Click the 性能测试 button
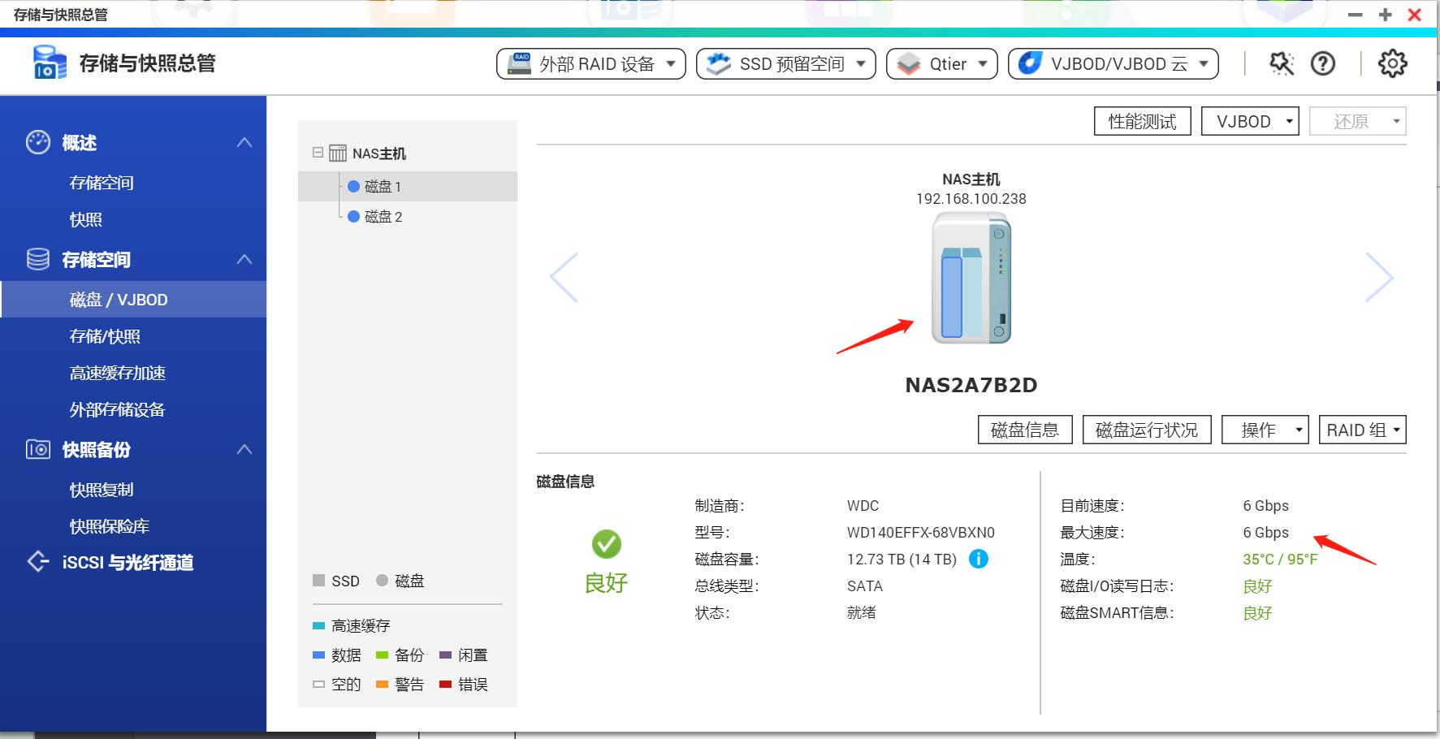 [x=1142, y=120]
